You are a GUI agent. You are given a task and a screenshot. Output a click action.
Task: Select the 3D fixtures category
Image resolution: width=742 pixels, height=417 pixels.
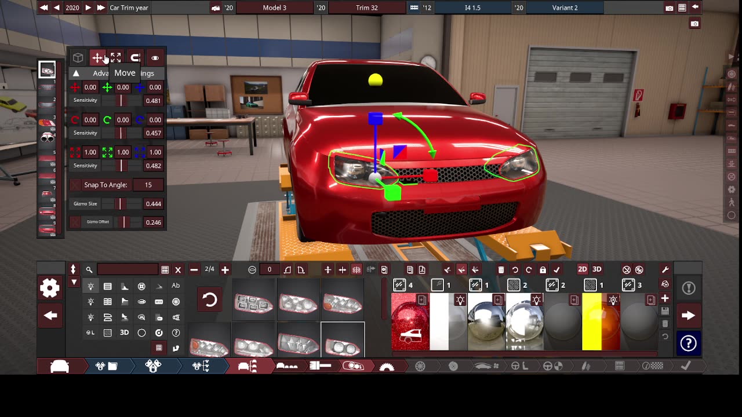[124, 333]
